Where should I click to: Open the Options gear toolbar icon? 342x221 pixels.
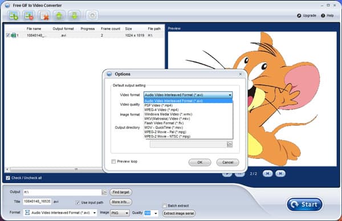(92, 15)
